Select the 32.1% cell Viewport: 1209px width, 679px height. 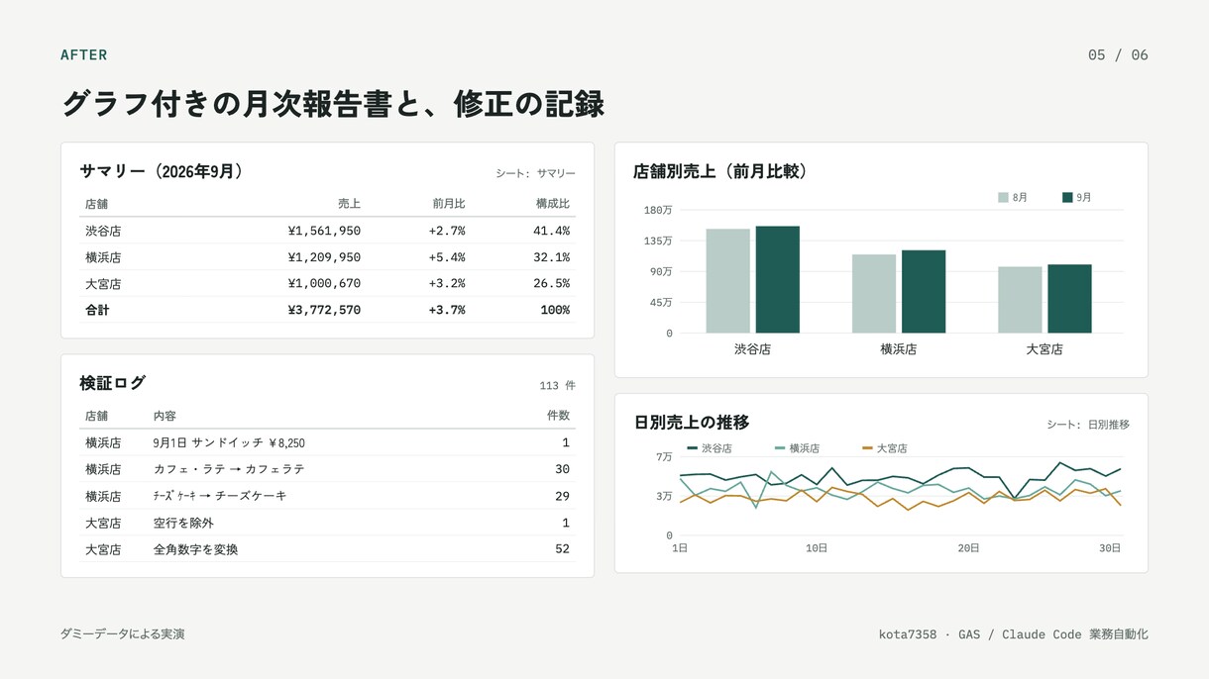pyautogui.click(x=551, y=257)
